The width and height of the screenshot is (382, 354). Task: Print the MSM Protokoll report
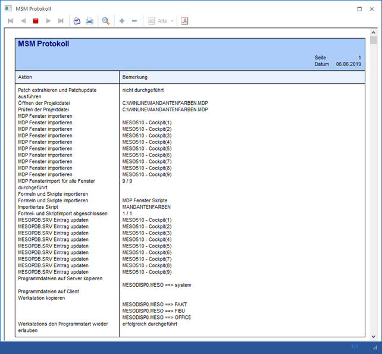coord(89,21)
